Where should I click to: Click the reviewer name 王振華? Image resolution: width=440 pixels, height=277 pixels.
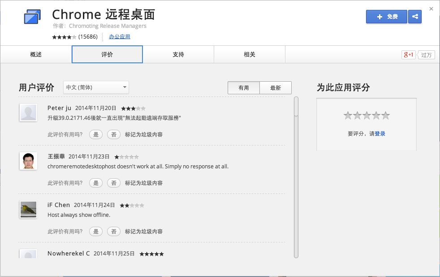tap(56, 156)
